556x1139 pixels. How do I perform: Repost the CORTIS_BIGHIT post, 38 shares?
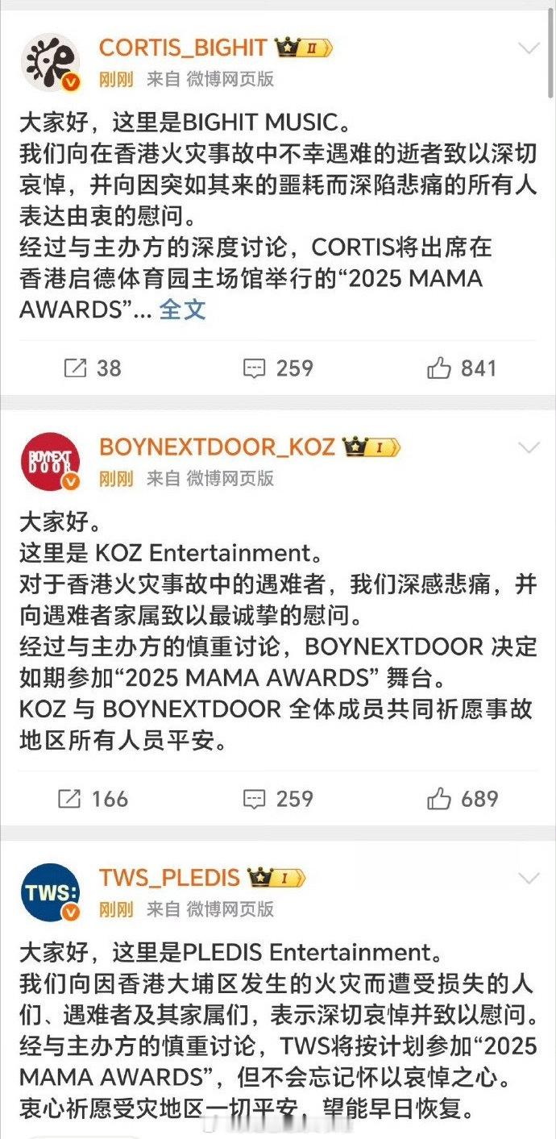pos(92,368)
